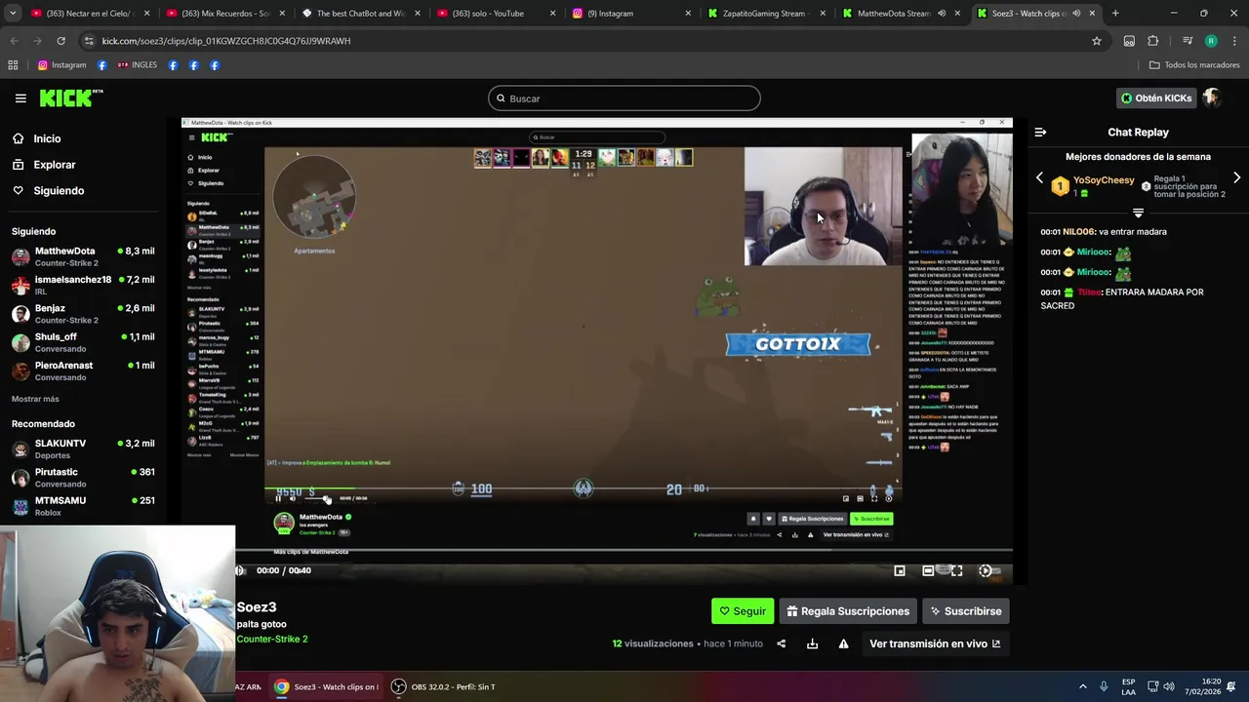Open the INGLES bookmark

tap(137, 65)
